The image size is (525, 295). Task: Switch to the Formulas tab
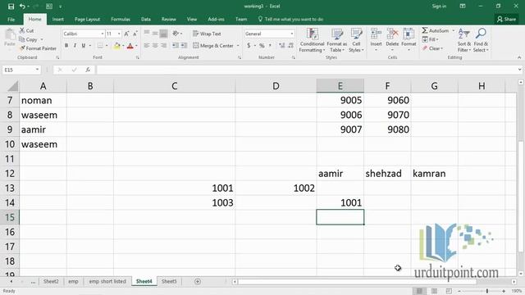pyautogui.click(x=121, y=20)
